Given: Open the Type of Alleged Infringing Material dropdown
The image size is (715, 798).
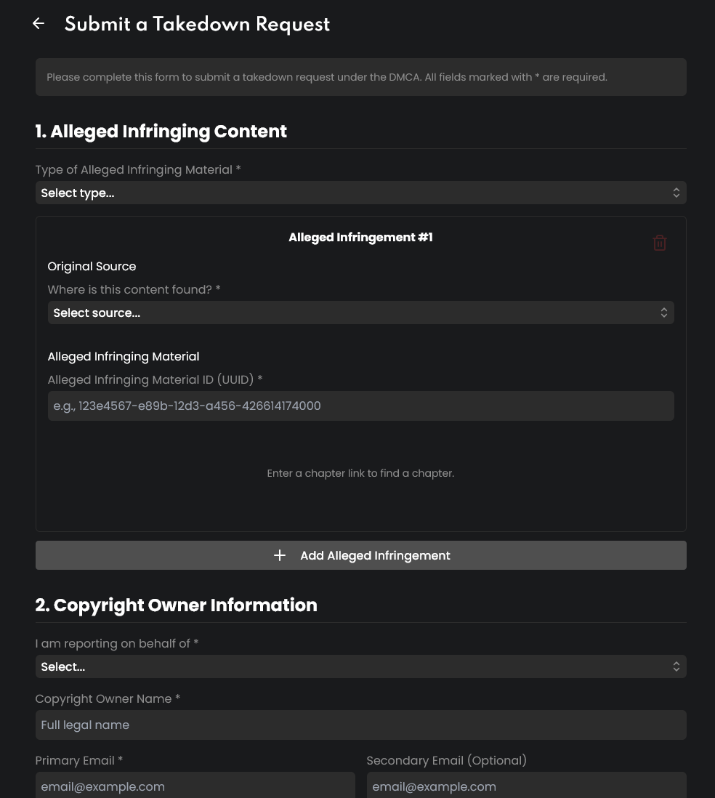Looking at the screenshot, I should click(x=360, y=193).
